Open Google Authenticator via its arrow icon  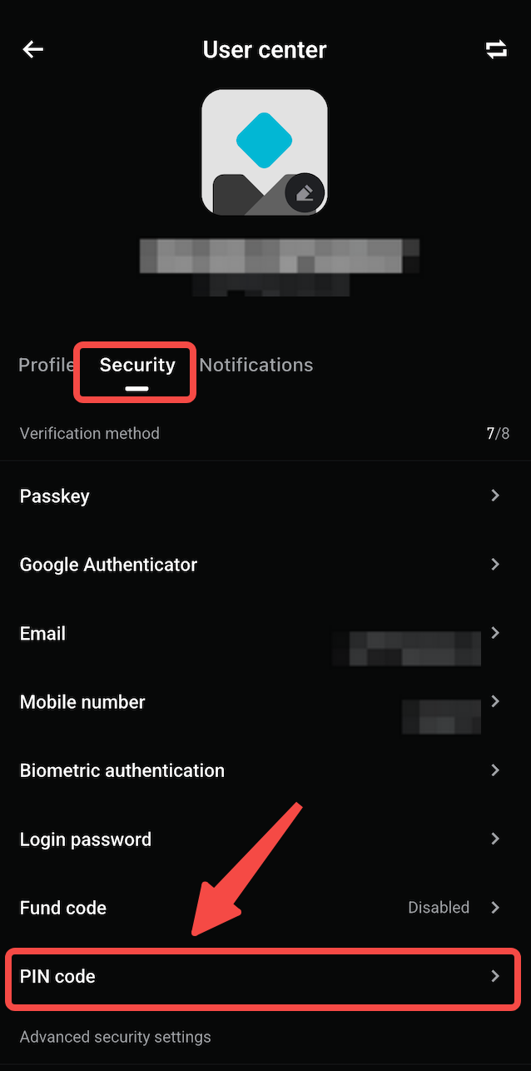click(x=495, y=564)
